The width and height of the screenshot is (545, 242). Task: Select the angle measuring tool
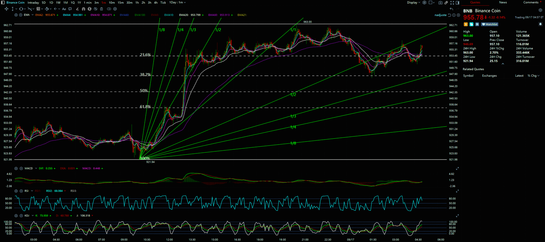point(77,9)
